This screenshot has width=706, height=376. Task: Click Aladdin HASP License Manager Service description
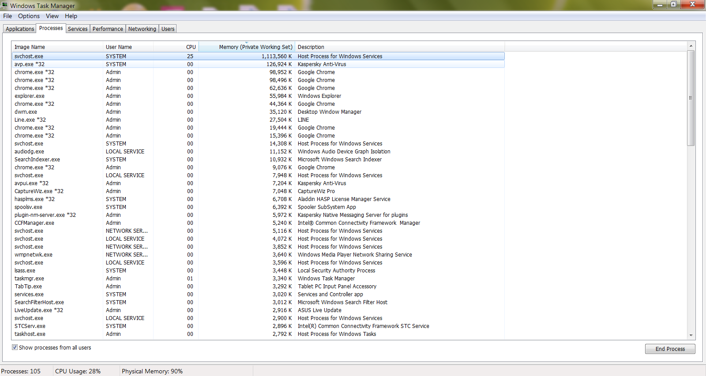click(344, 199)
